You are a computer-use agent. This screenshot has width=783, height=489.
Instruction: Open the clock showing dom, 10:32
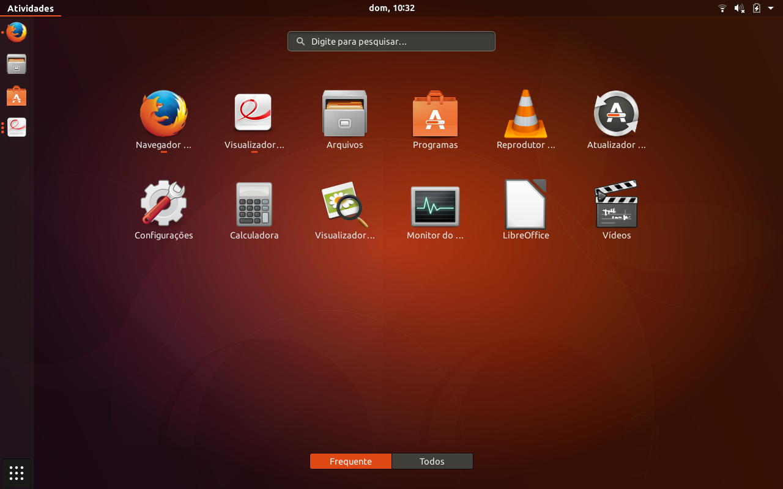(391, 8)
